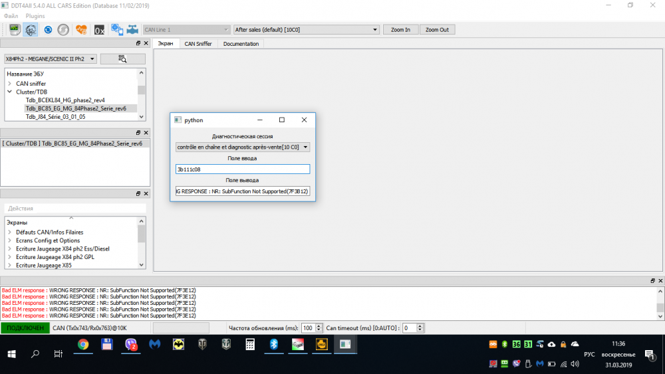
Task: Open Malwarebytes from the taskbar
Action: [155, 344]
